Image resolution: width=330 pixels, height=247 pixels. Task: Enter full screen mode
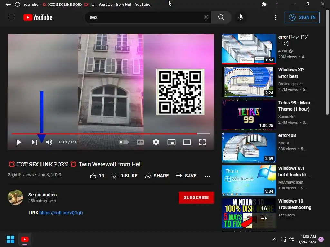pos(202,142)
